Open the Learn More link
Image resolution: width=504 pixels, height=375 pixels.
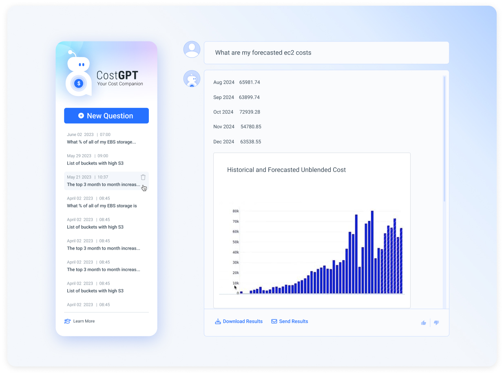(83, 321)
